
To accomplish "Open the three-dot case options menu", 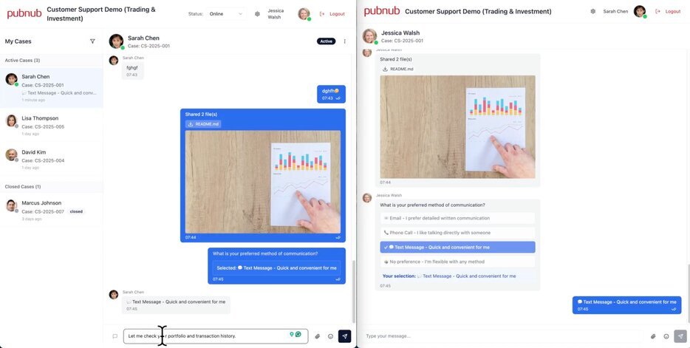I will coord(344,41).
